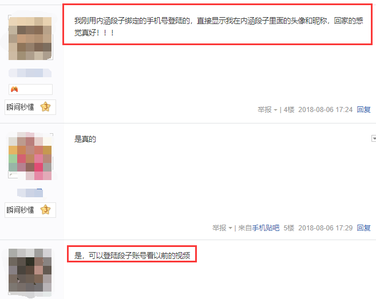Screen dimensions: 376x299
Task: Expand the dropdown arrow at right of 是真的 post
Action: click(374, 138)
